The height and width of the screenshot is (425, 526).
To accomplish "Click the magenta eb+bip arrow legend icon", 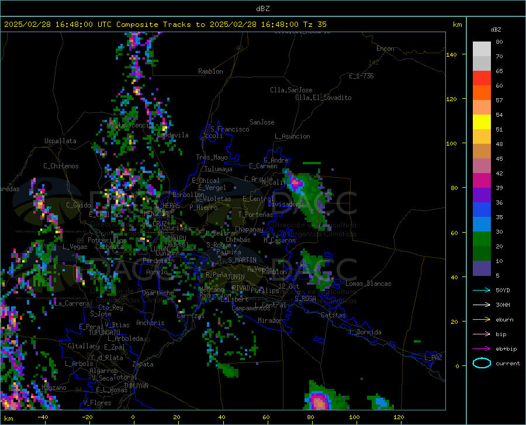I will click(482, 349).
